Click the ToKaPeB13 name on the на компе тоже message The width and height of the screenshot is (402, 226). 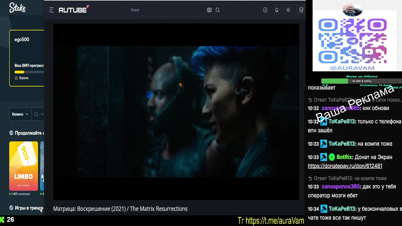tap(342, 144)
